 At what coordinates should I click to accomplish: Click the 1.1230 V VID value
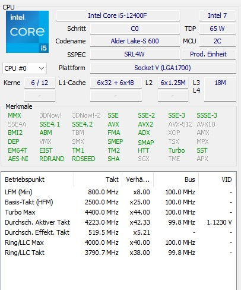(219, 222)
